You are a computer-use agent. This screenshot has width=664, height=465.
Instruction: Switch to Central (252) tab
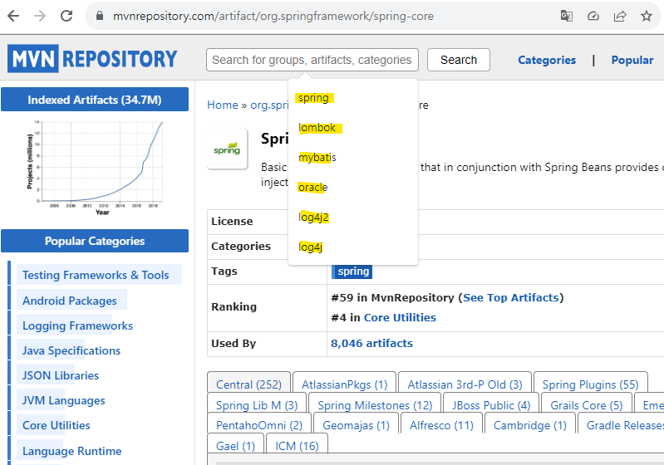(249, 384)
